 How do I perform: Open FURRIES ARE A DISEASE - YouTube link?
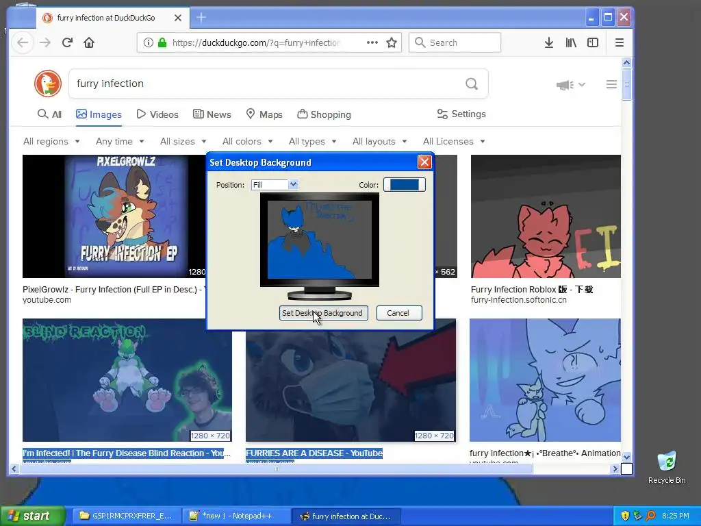coord(314,453)
